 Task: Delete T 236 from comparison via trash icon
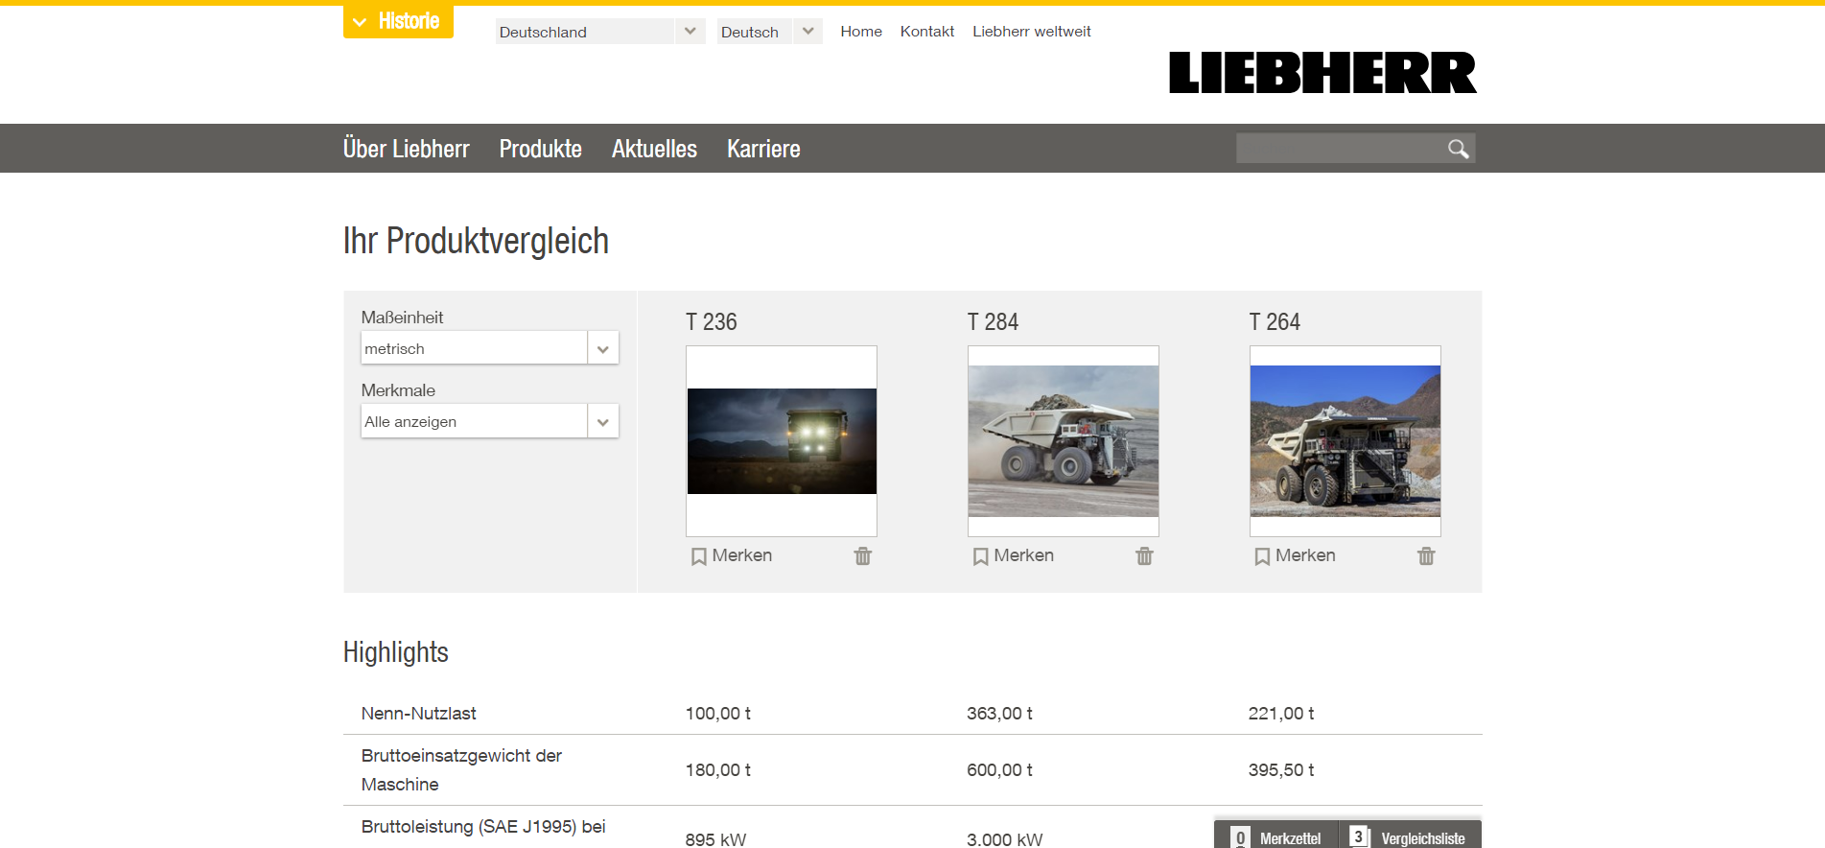863,556
